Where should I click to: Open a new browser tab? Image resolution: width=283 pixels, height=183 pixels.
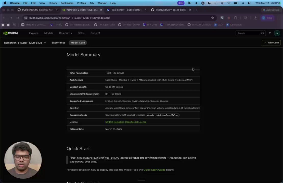(197, 10)
